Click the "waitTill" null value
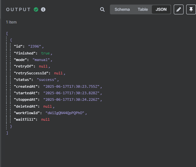The image size is (196, 167). [45, 119]
